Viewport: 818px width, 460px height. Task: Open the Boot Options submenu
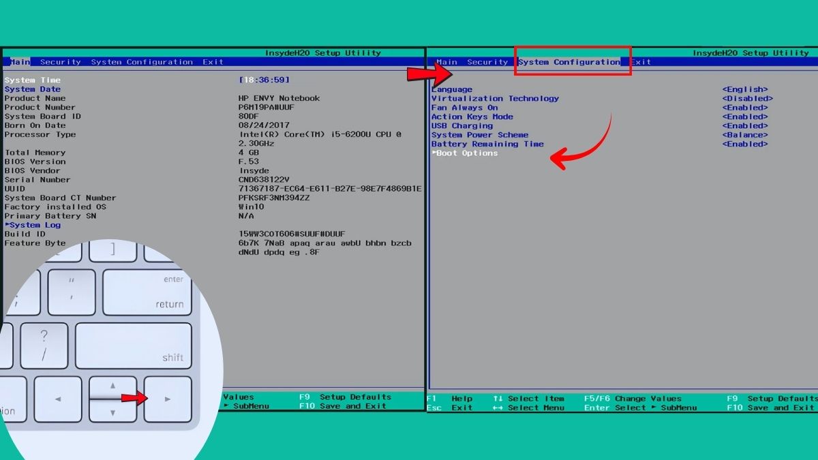pyautogui.click(x=465, y=153)
